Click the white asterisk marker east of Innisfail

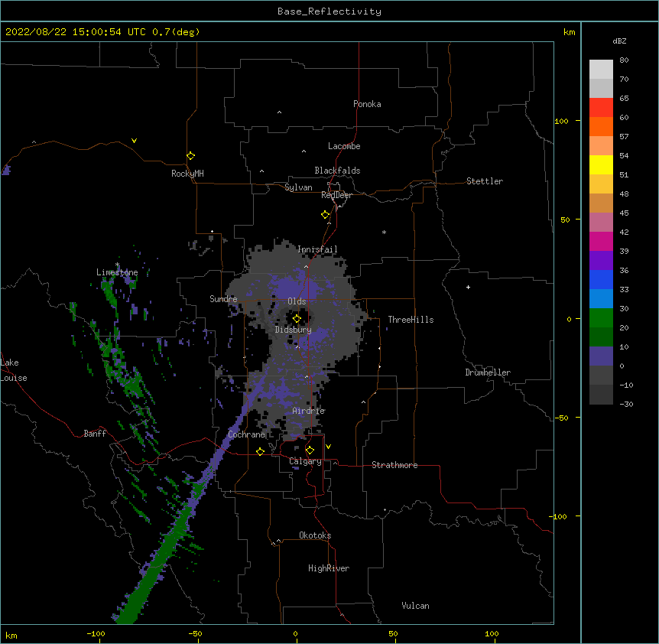pyautogui.click(x=384, y=232)
